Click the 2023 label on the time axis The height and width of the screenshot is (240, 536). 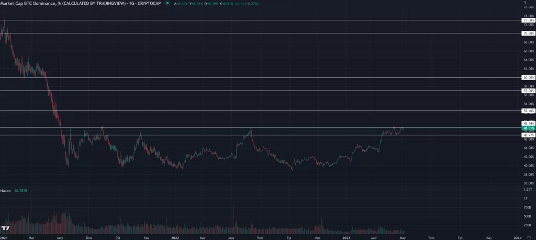tap(345, 237)
